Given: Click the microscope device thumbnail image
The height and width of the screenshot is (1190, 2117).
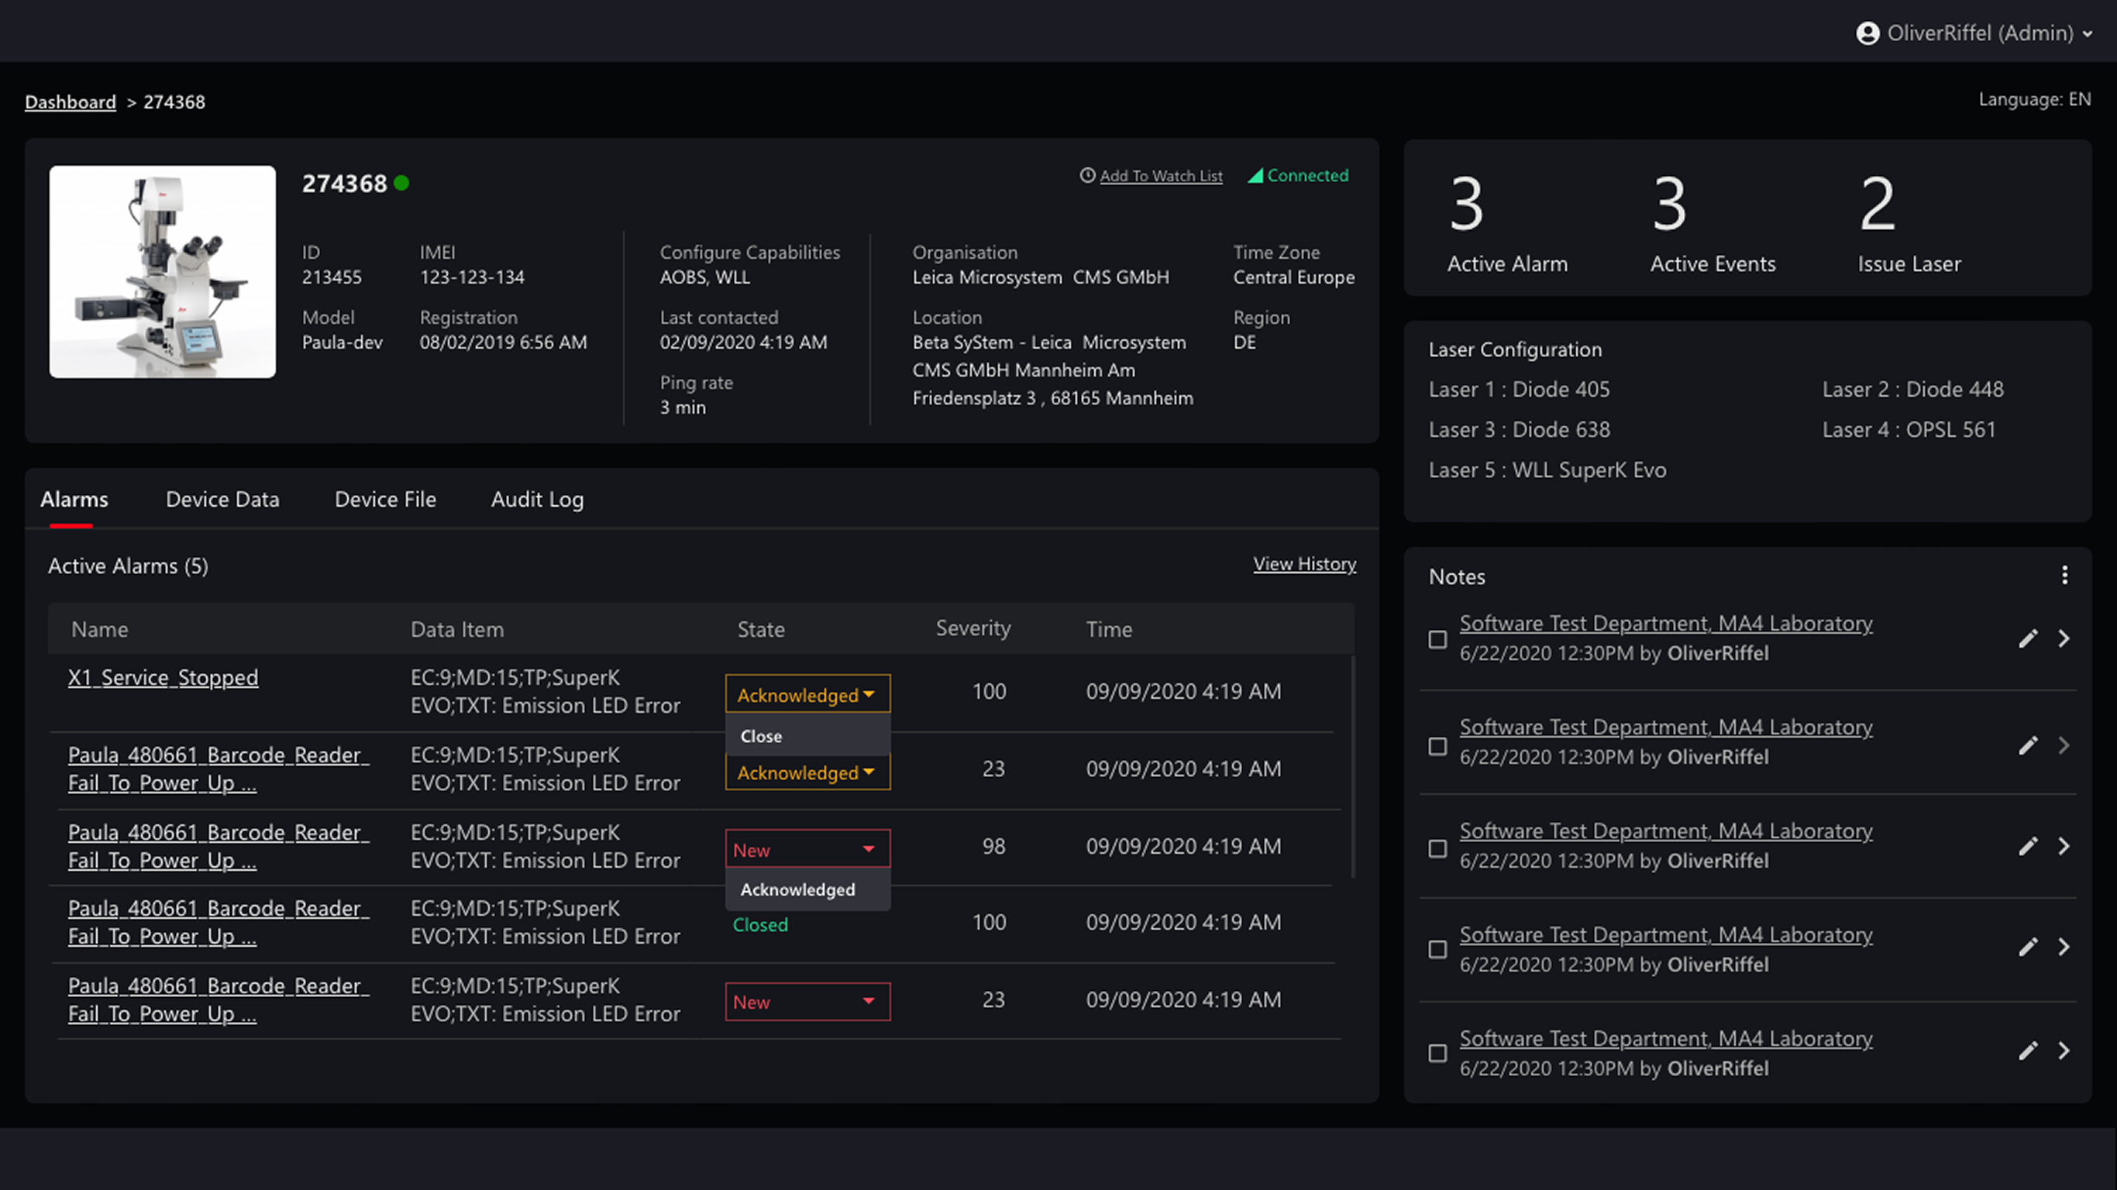Looking at the screenshot, I should tap(162, 271).
